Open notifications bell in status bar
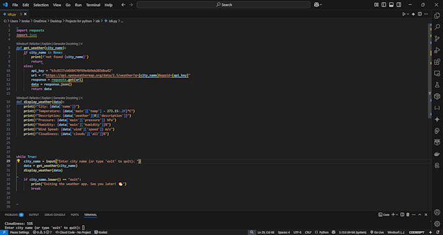The width and height of the screenshot is (443, 235). coord(437,232)
